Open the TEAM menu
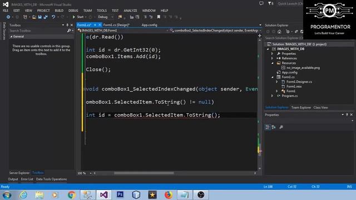This screenshot has height=200, width=356. 87,11
